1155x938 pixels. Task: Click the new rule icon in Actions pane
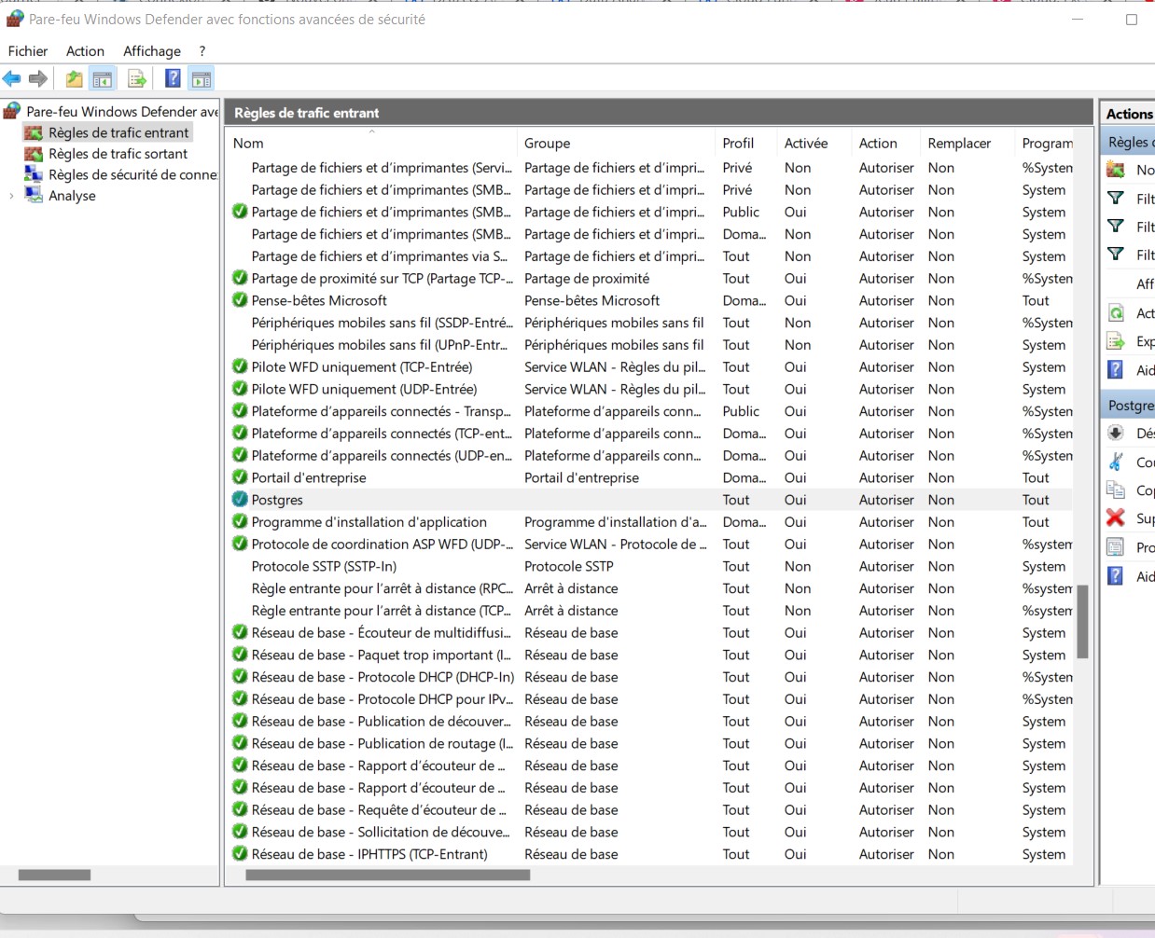point(1116,170)
